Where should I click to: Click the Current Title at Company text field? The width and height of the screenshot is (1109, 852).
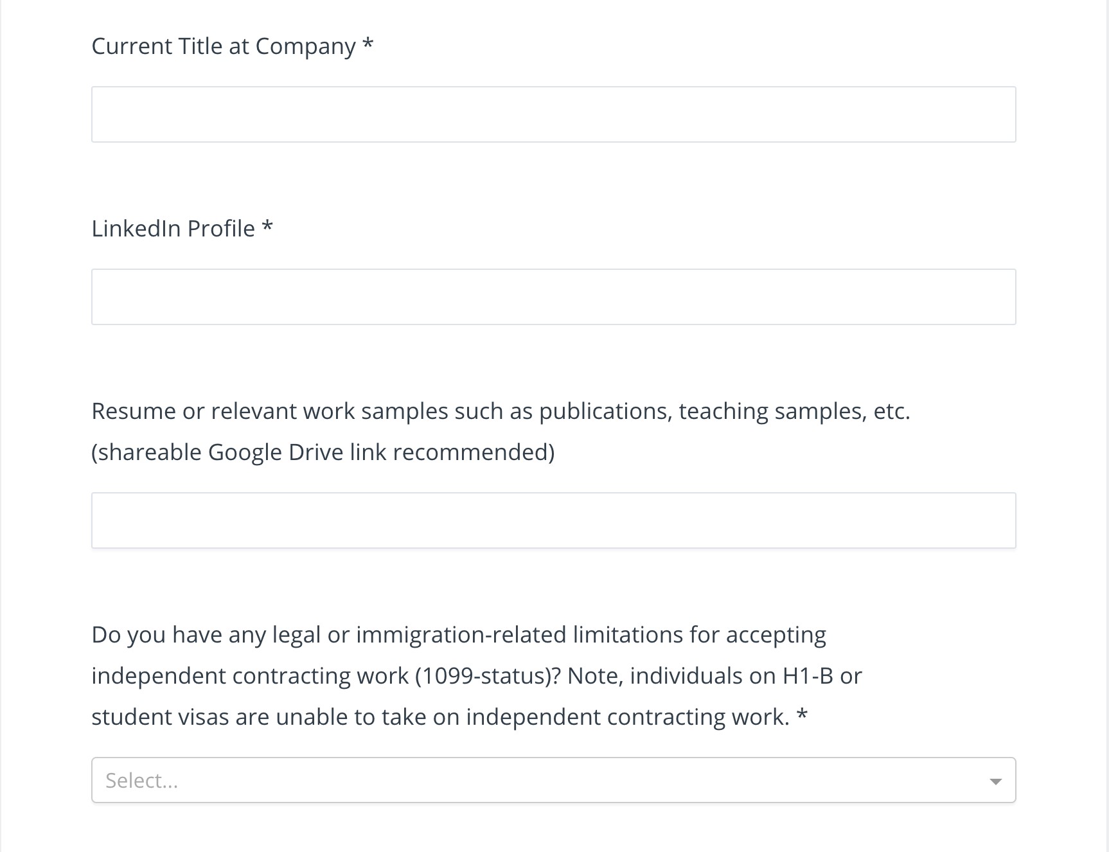click(553, 114)
